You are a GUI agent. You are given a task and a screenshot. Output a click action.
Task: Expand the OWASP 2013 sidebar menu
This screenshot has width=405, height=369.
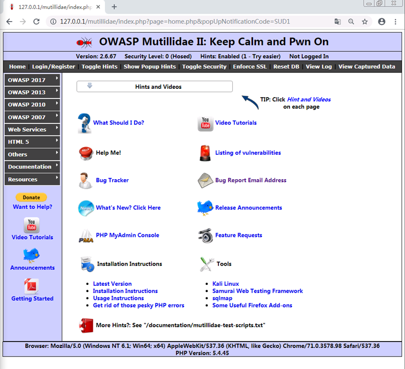(32, 92)
